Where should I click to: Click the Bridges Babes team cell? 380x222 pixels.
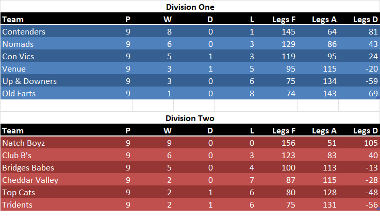click(28, 168)
